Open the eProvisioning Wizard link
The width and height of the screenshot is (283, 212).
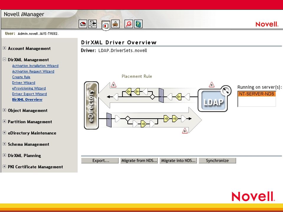[x=29, y=88]
